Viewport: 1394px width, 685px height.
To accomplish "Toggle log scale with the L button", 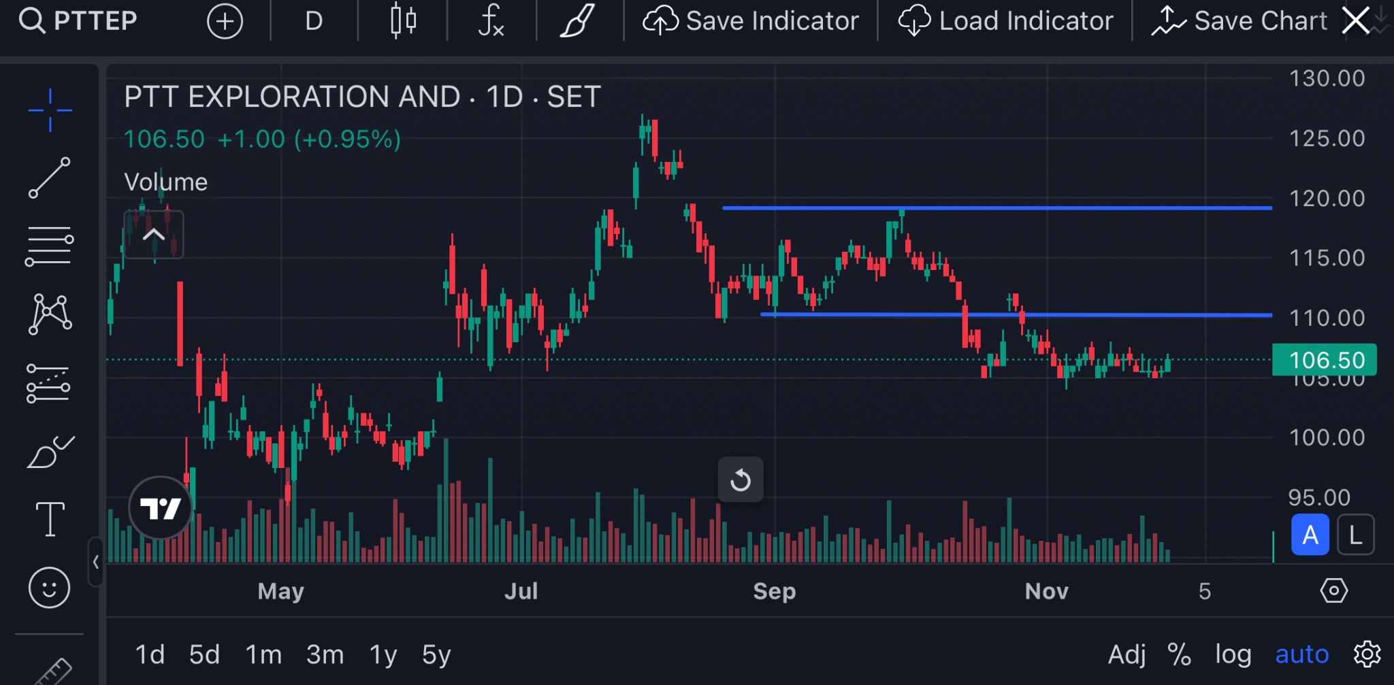I will [1356, 535].
